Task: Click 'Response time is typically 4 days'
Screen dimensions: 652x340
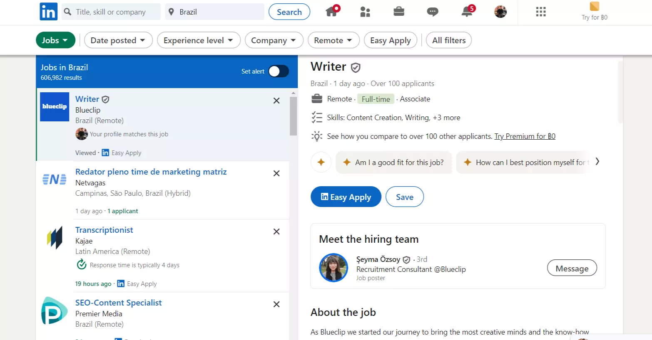Action: 134,265
